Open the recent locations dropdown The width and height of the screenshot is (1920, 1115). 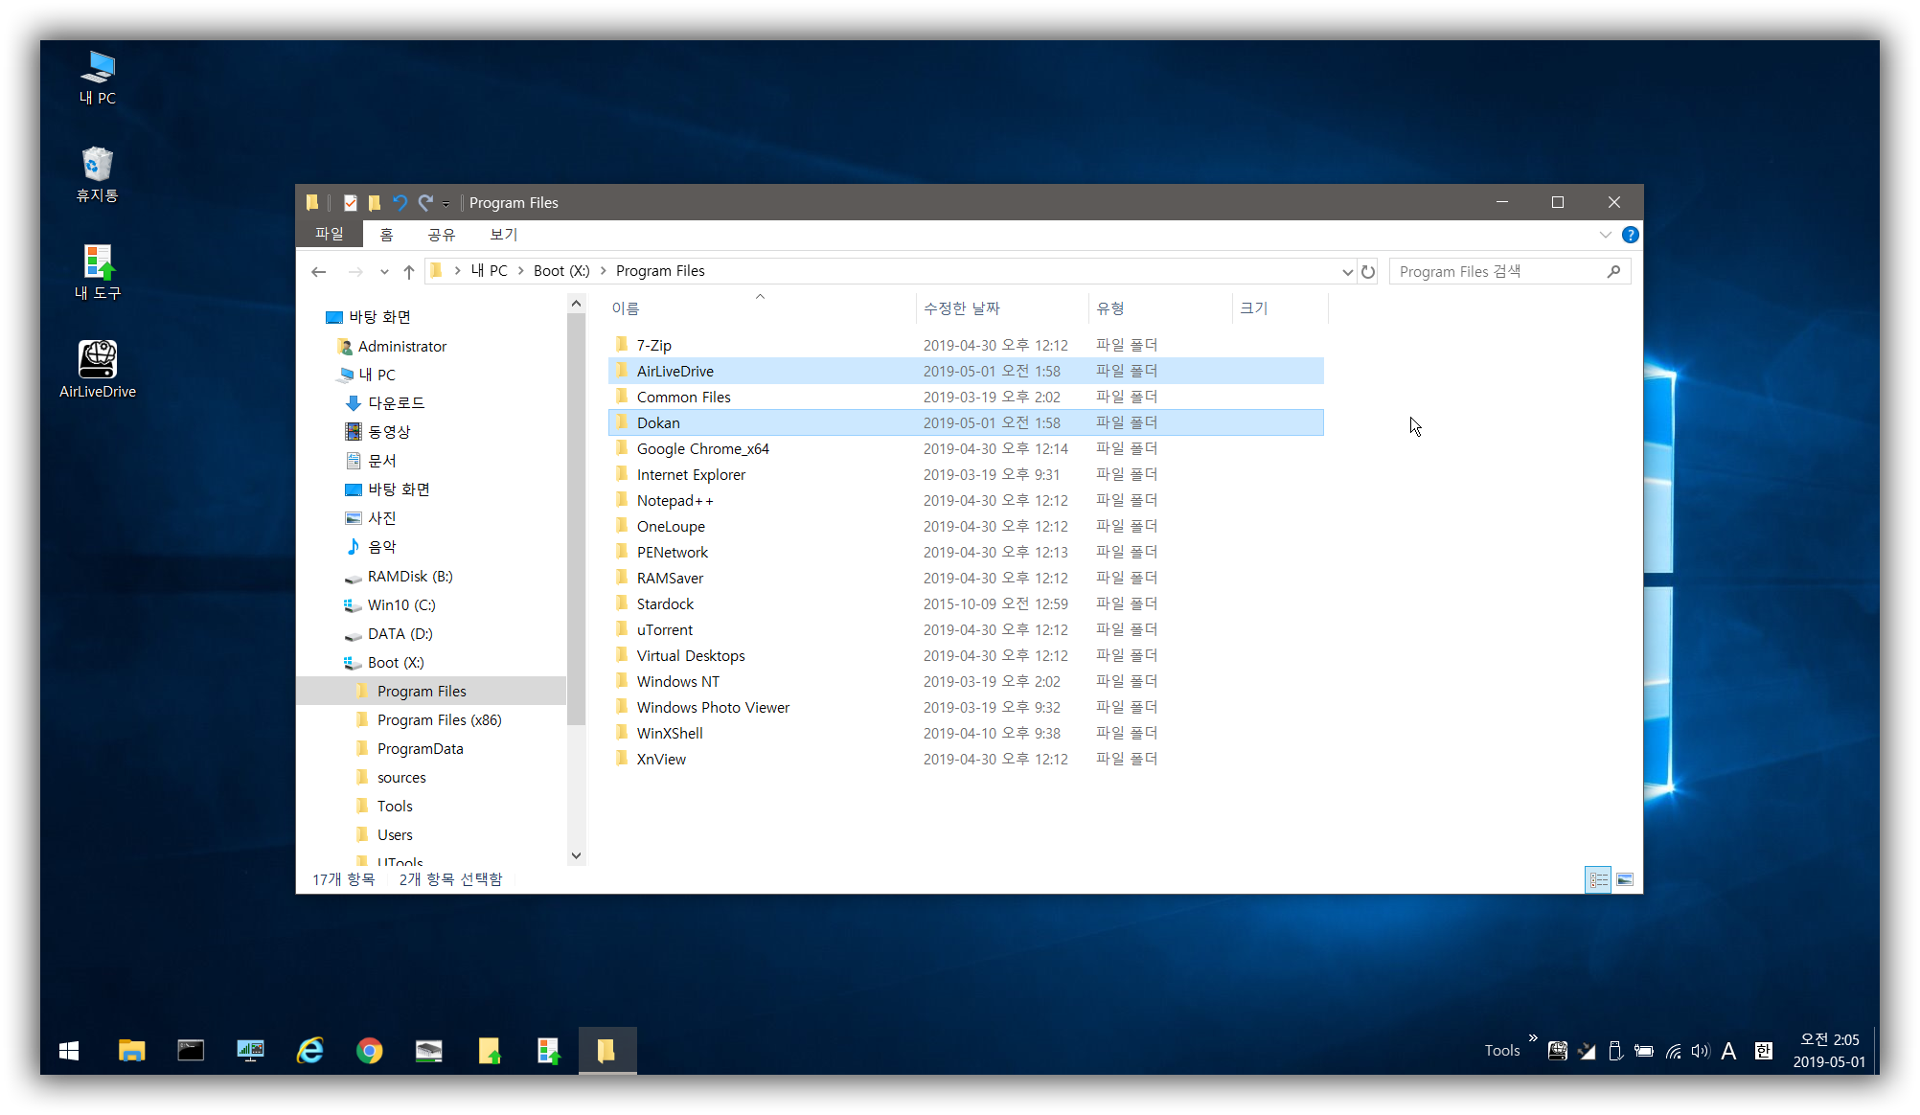pos(384,272)
